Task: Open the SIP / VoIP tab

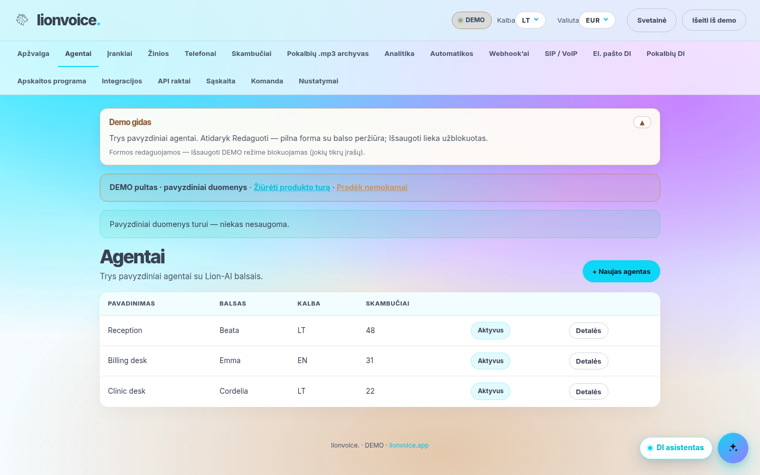Action: [561, 53]
